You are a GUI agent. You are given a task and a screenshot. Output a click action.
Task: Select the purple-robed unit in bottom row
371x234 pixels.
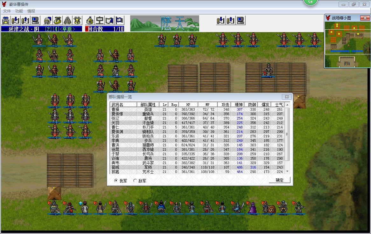(252, 208)
